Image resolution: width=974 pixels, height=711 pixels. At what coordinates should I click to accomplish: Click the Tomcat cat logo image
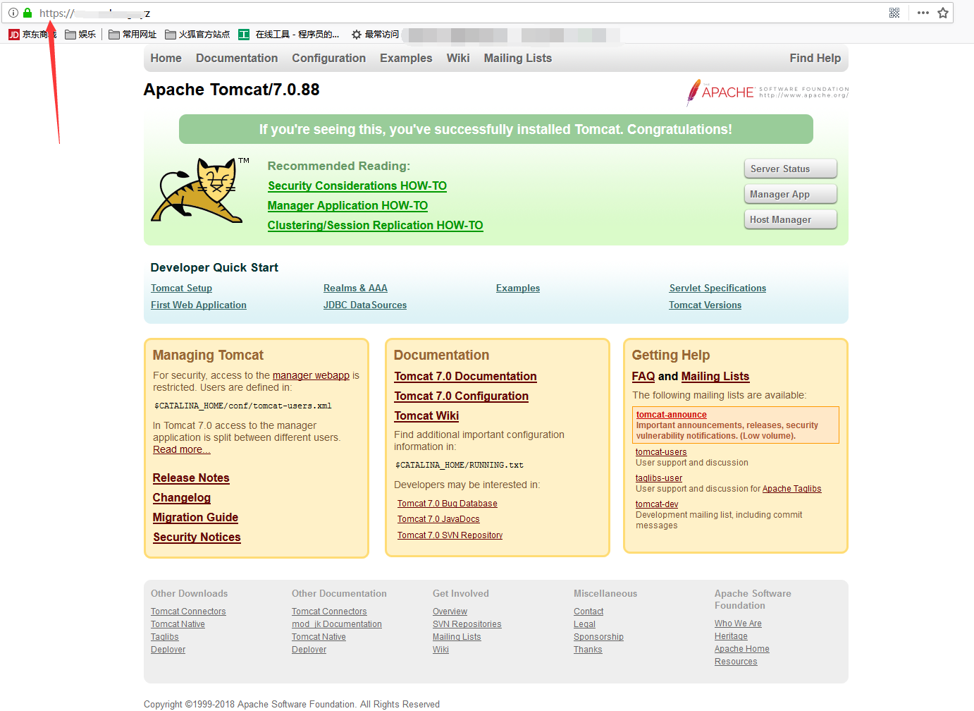(x=199, y=190)
